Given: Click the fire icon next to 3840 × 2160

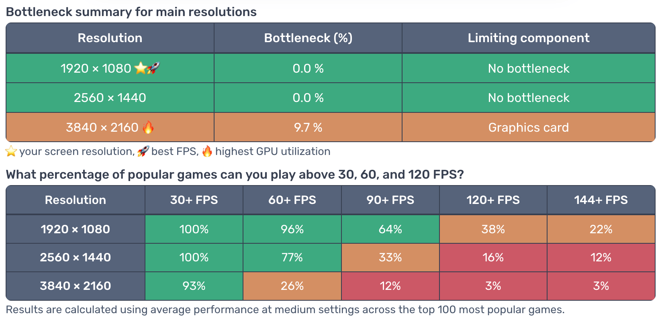Looking at the screenshot, I should tap(148, 127).
